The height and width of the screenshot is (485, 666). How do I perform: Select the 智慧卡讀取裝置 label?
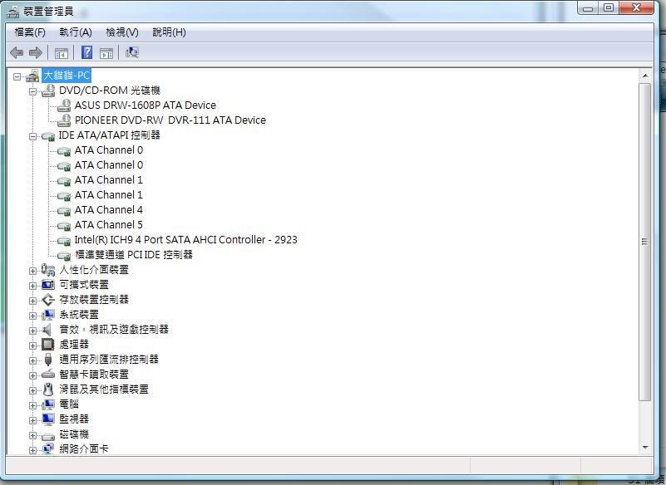(94, 375)
